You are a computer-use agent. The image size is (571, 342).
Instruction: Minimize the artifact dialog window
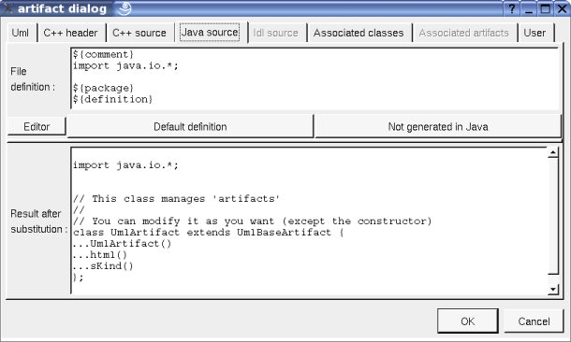pos(529,8)
